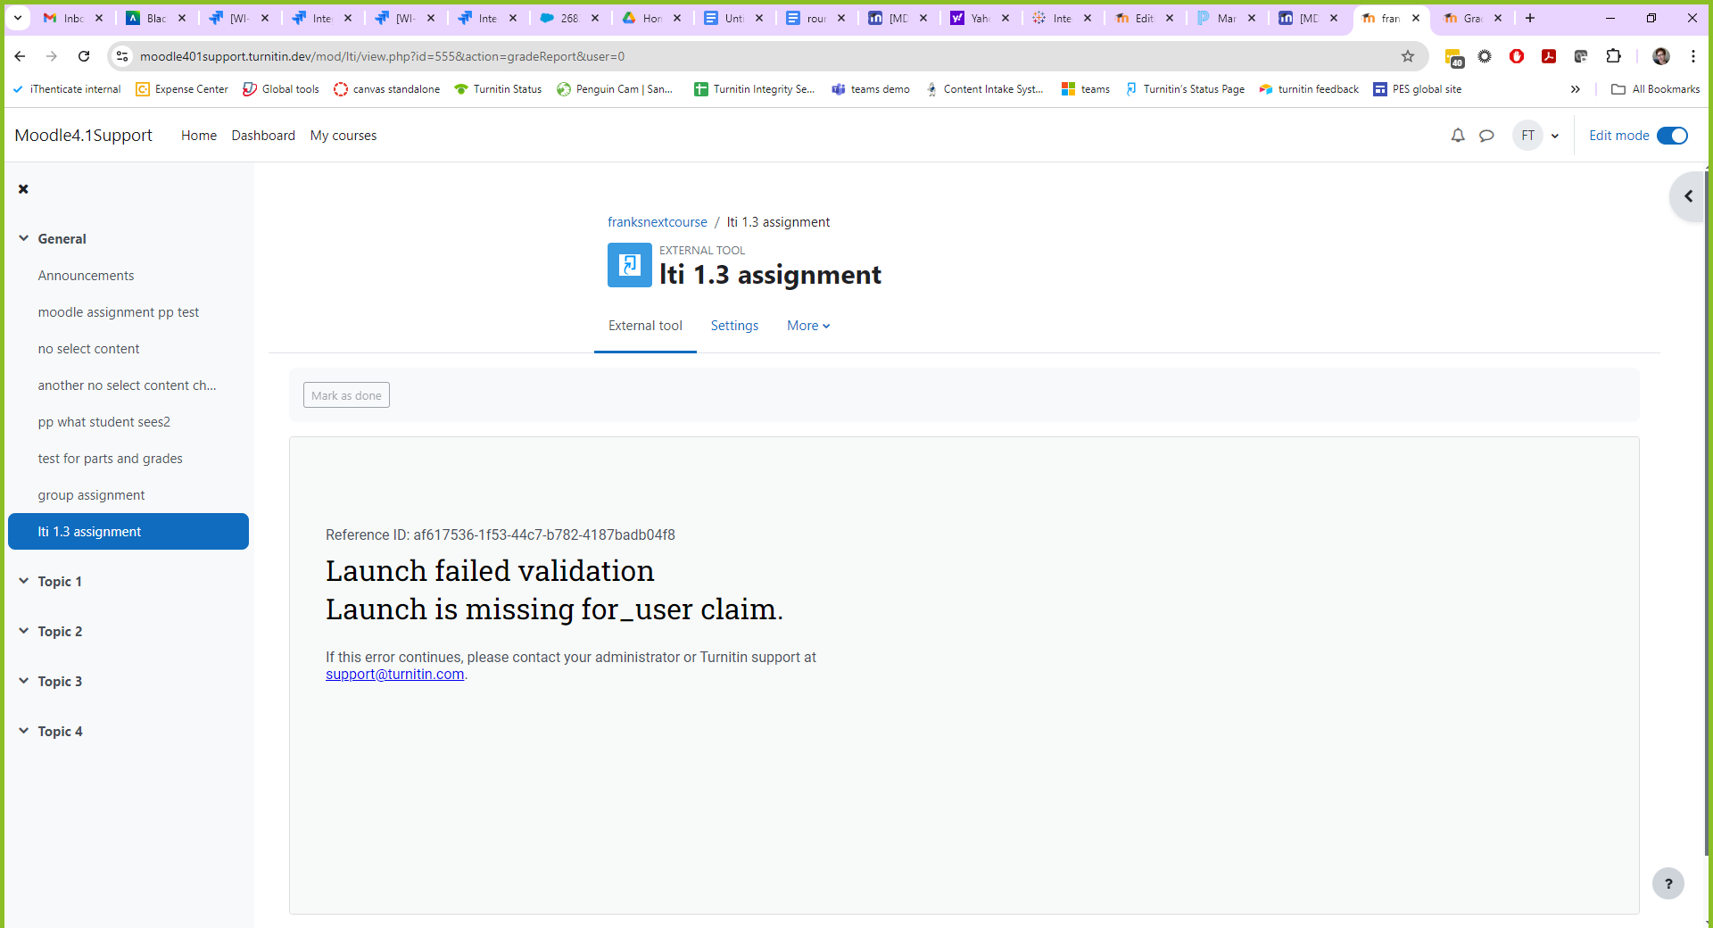The width and height of the screenshot is (1713, 928).
Task: Switch to the Settings tab
Action: pyautogui.click(x=734, y=326)
